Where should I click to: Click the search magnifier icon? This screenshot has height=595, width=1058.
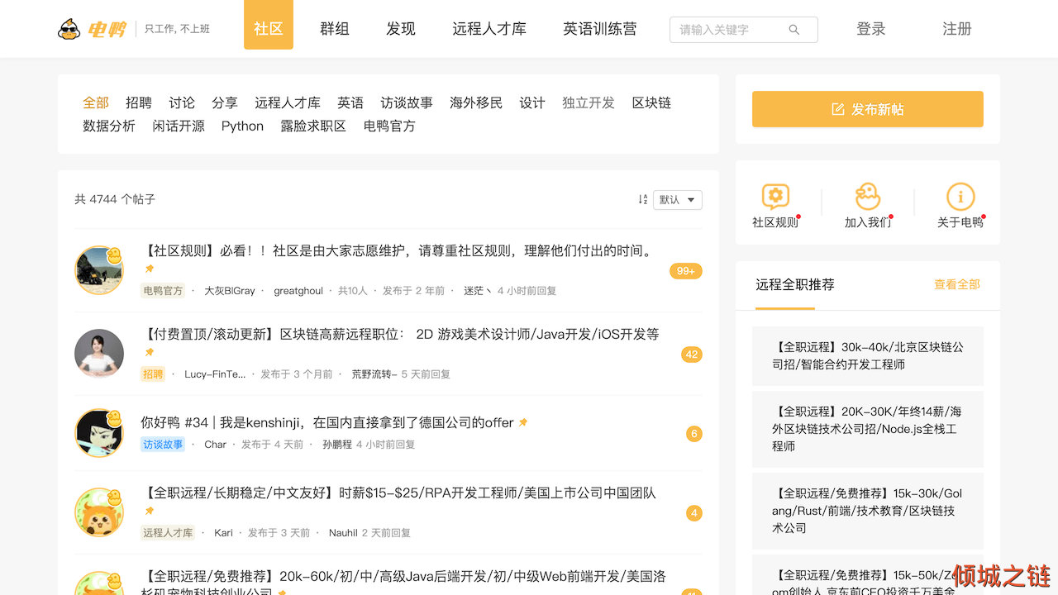[794, 30]
